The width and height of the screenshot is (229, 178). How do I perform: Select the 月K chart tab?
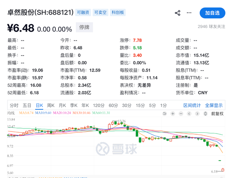[x=62, y=105]
